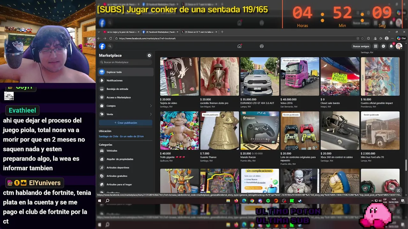Open Google Chrome from the taskbar
Viewport: 408px width, 229px height.
(252, 201)
